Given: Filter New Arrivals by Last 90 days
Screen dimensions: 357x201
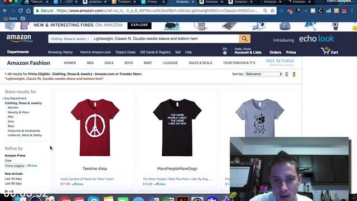Looking at the screenshot, I should [13, 184].
